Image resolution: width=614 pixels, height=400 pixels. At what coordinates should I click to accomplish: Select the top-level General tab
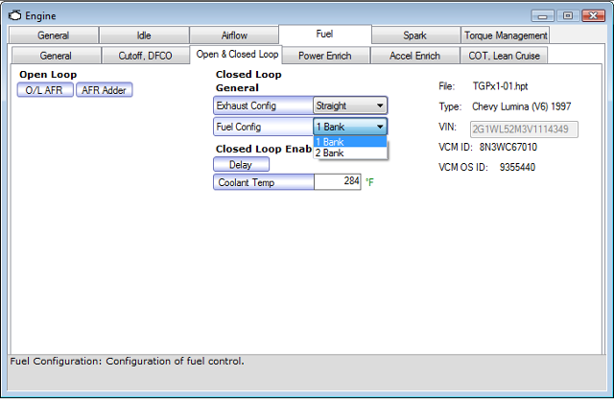(53, 35)
